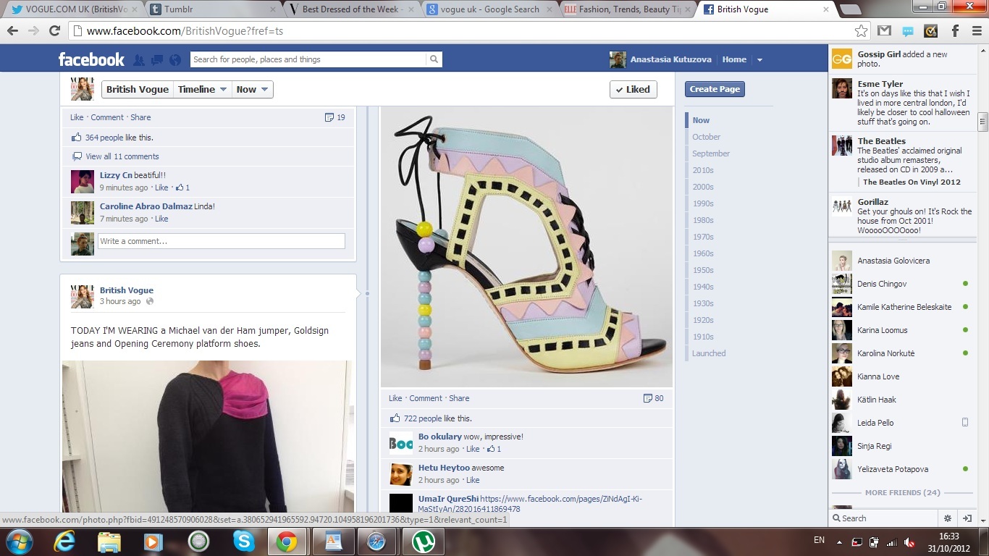
Task: Click Create Page button
Action: click(x=715, y=89)
